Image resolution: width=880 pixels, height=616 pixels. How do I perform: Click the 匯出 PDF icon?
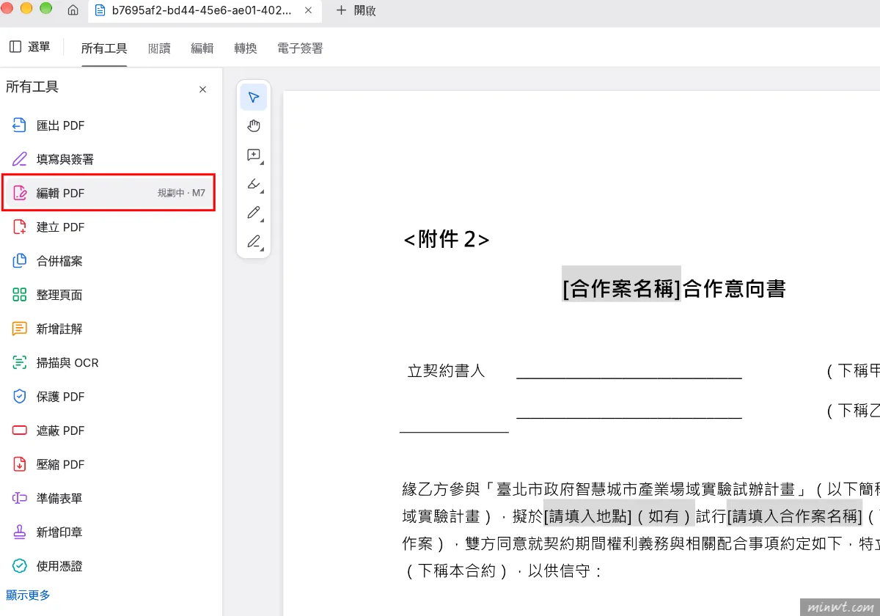click(x=20, y=125)
